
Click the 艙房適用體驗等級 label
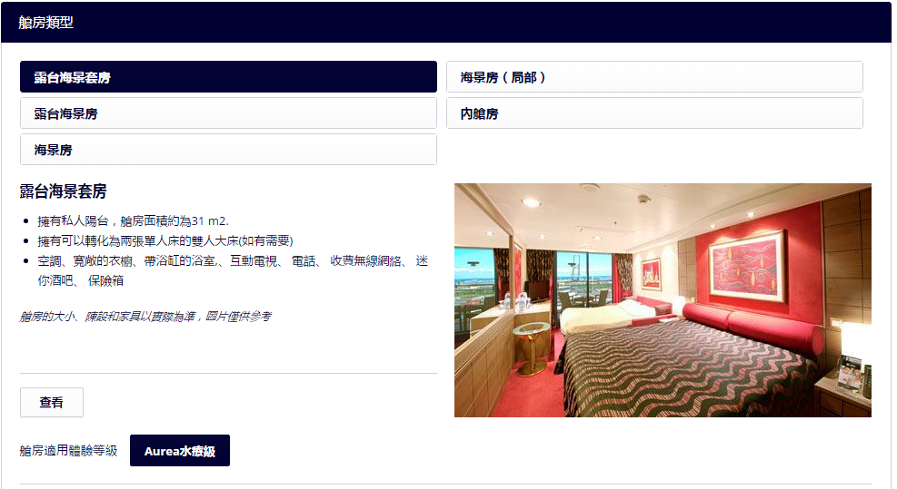click(69, 451)
